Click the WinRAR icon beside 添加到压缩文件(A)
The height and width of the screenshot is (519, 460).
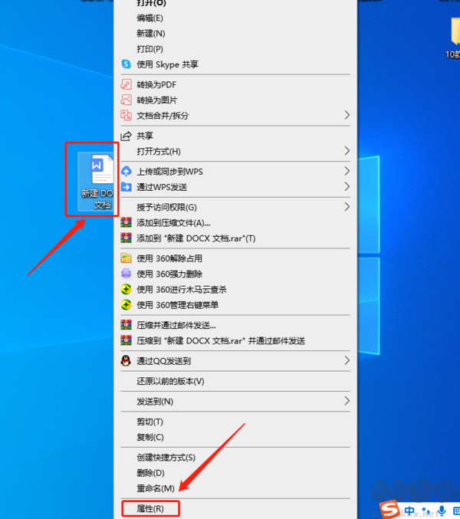[x=126, y=222]
